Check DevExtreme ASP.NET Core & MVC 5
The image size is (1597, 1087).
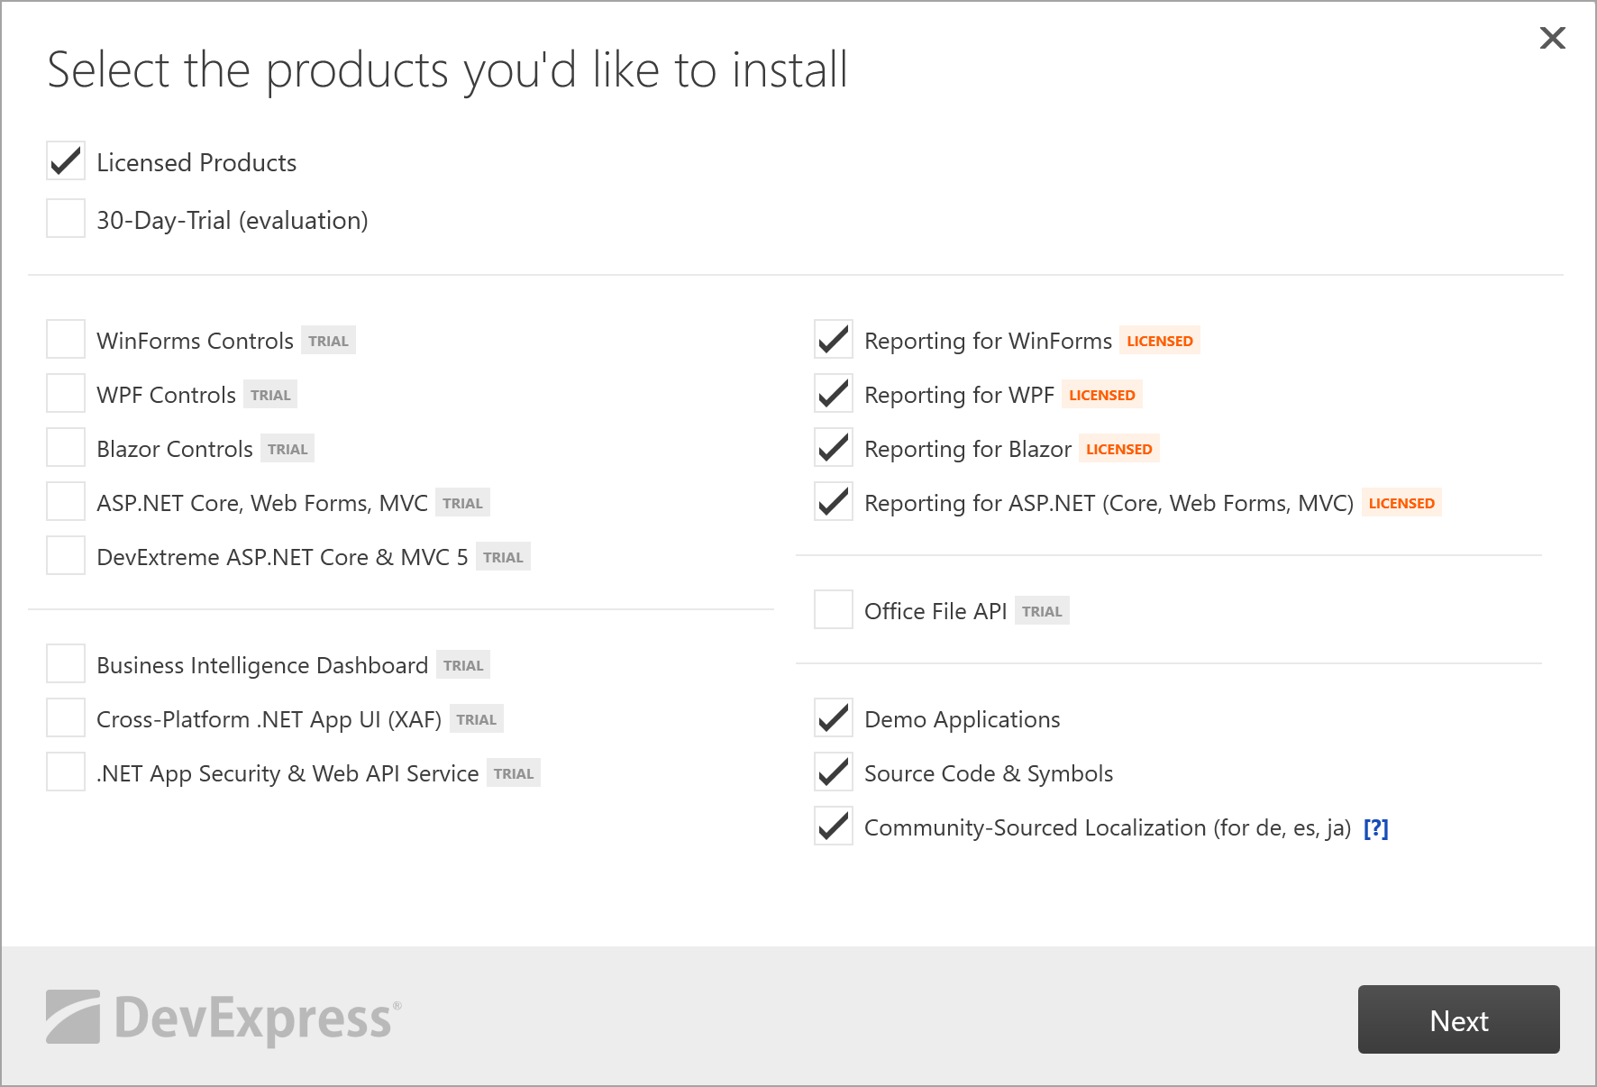click(66, 556)
